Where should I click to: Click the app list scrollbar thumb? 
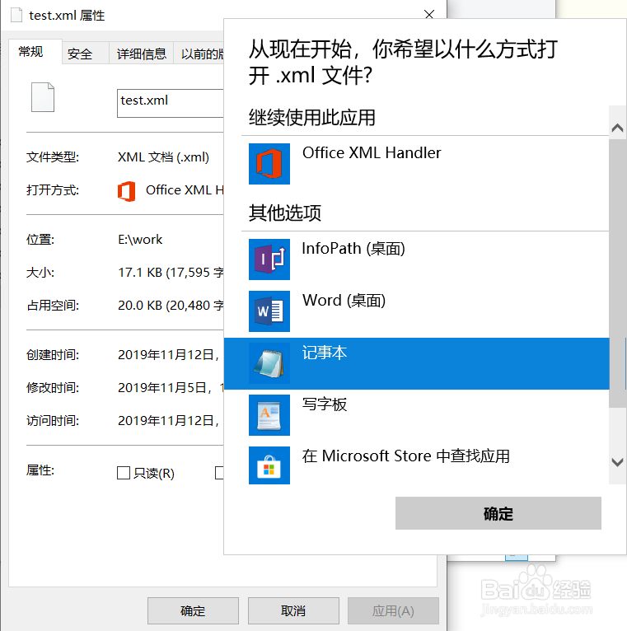pos(617,273)
